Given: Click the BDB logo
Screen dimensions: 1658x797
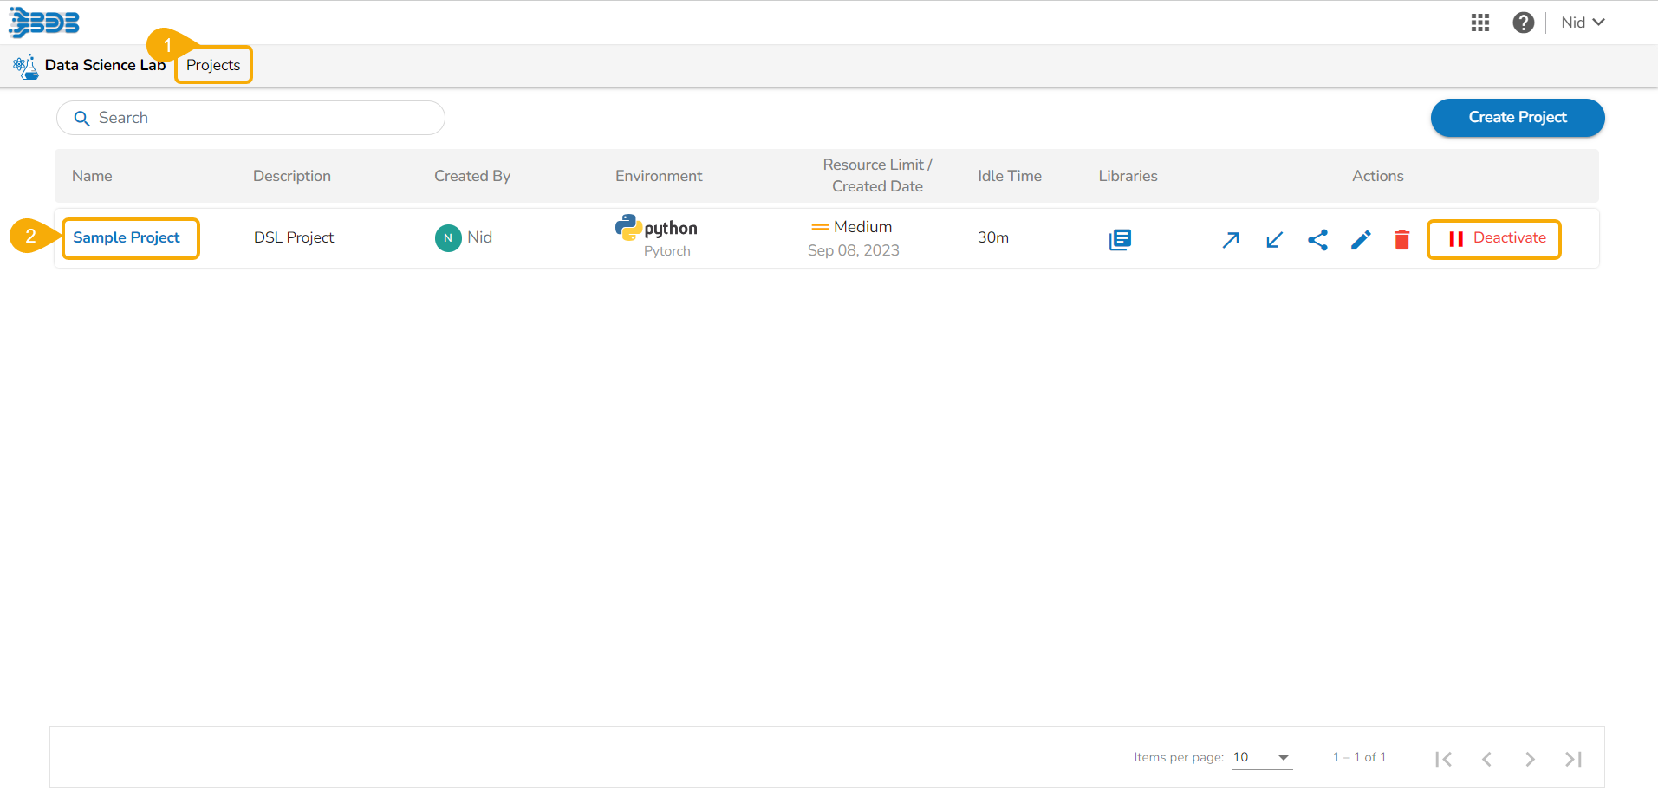Looking at the screenshot, I should (x=44, y=23).
